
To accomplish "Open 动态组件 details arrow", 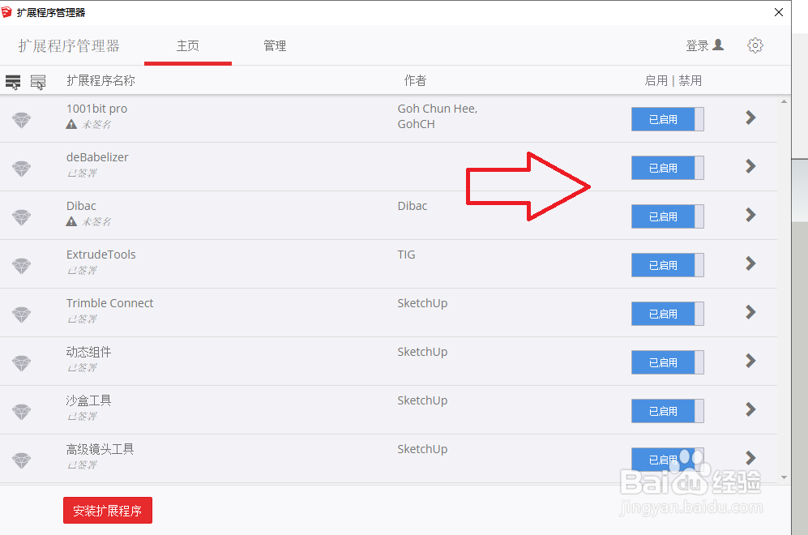I will [x=750, y=361].
